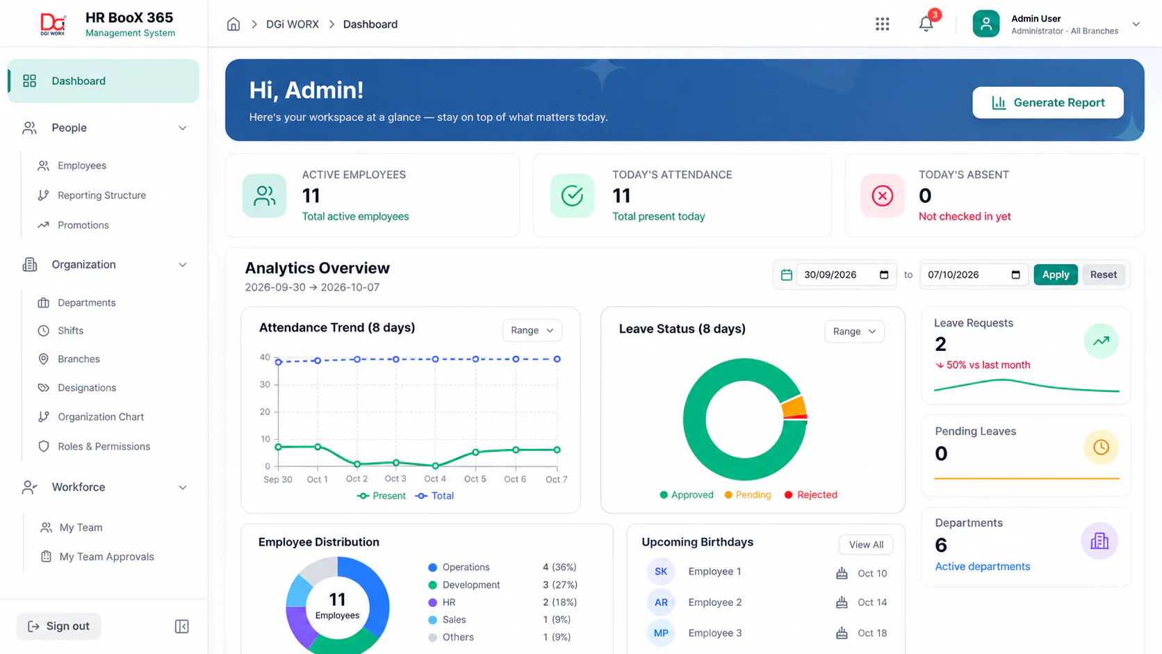Click Departments building icon

[1099, 541]
